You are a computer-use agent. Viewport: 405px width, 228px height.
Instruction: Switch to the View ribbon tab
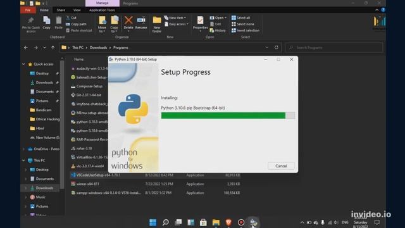(x=77, y=10)
